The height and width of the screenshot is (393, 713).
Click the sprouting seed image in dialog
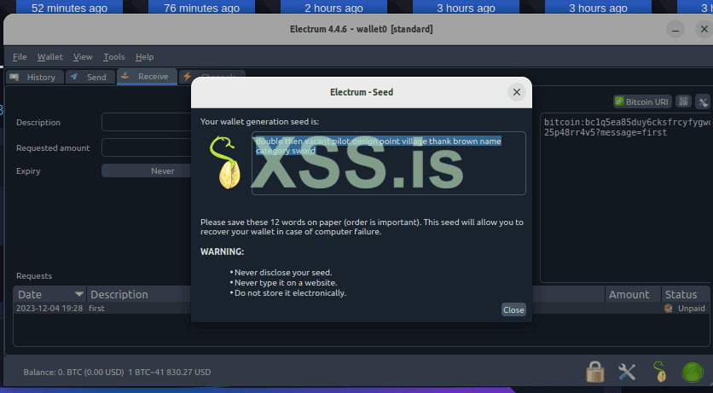tap(225, 163)
